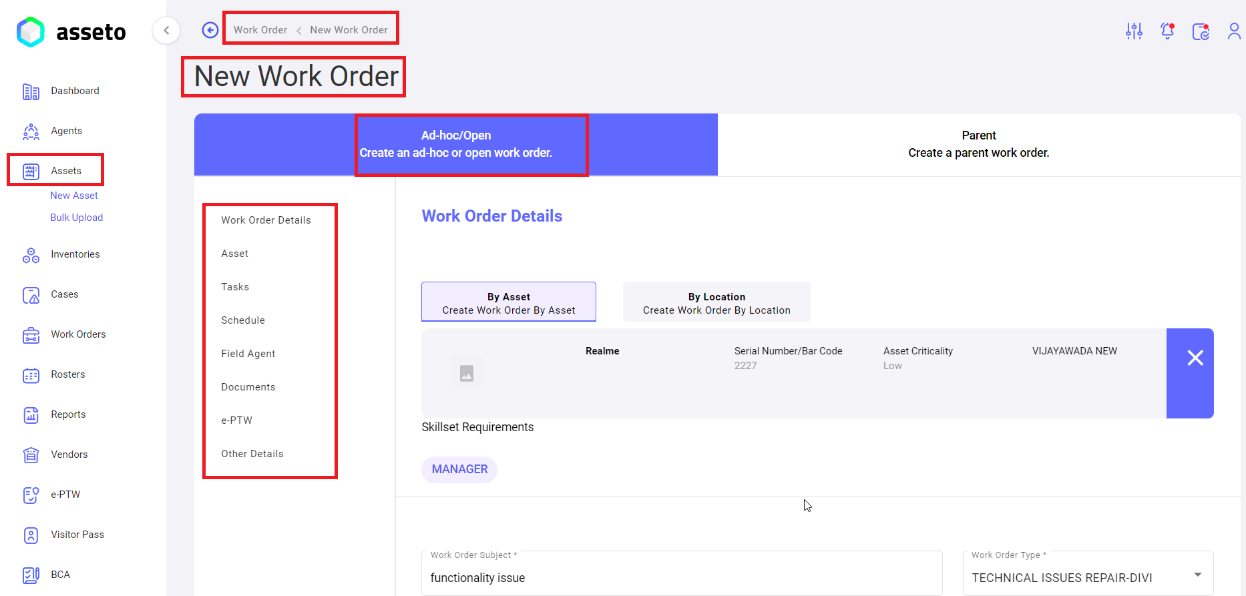Click the Dashboard icon in sidebar
The width and height of the screenshot is (1246, 596).
tap(31, 91)
